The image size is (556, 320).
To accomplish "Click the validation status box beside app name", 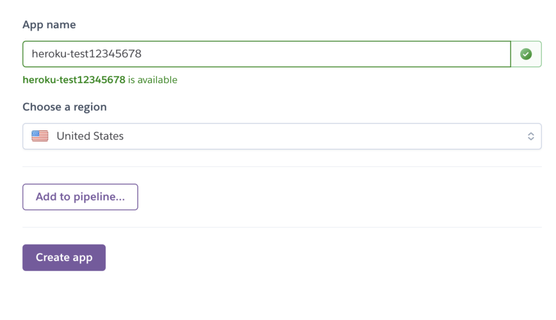I will (526, 54).
